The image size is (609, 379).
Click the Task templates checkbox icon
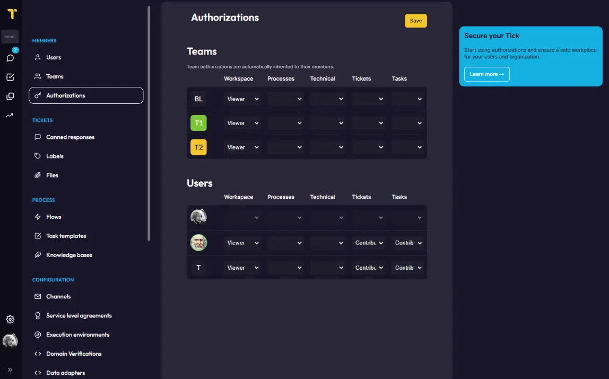(38, 236)
